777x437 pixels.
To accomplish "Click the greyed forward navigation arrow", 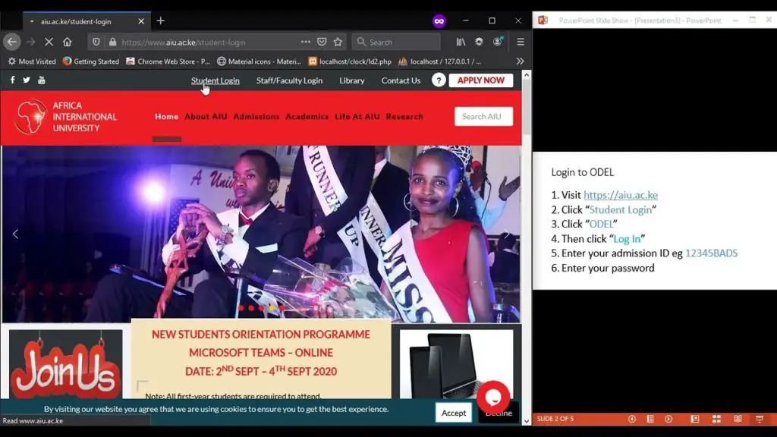I will tap(30, 42).
